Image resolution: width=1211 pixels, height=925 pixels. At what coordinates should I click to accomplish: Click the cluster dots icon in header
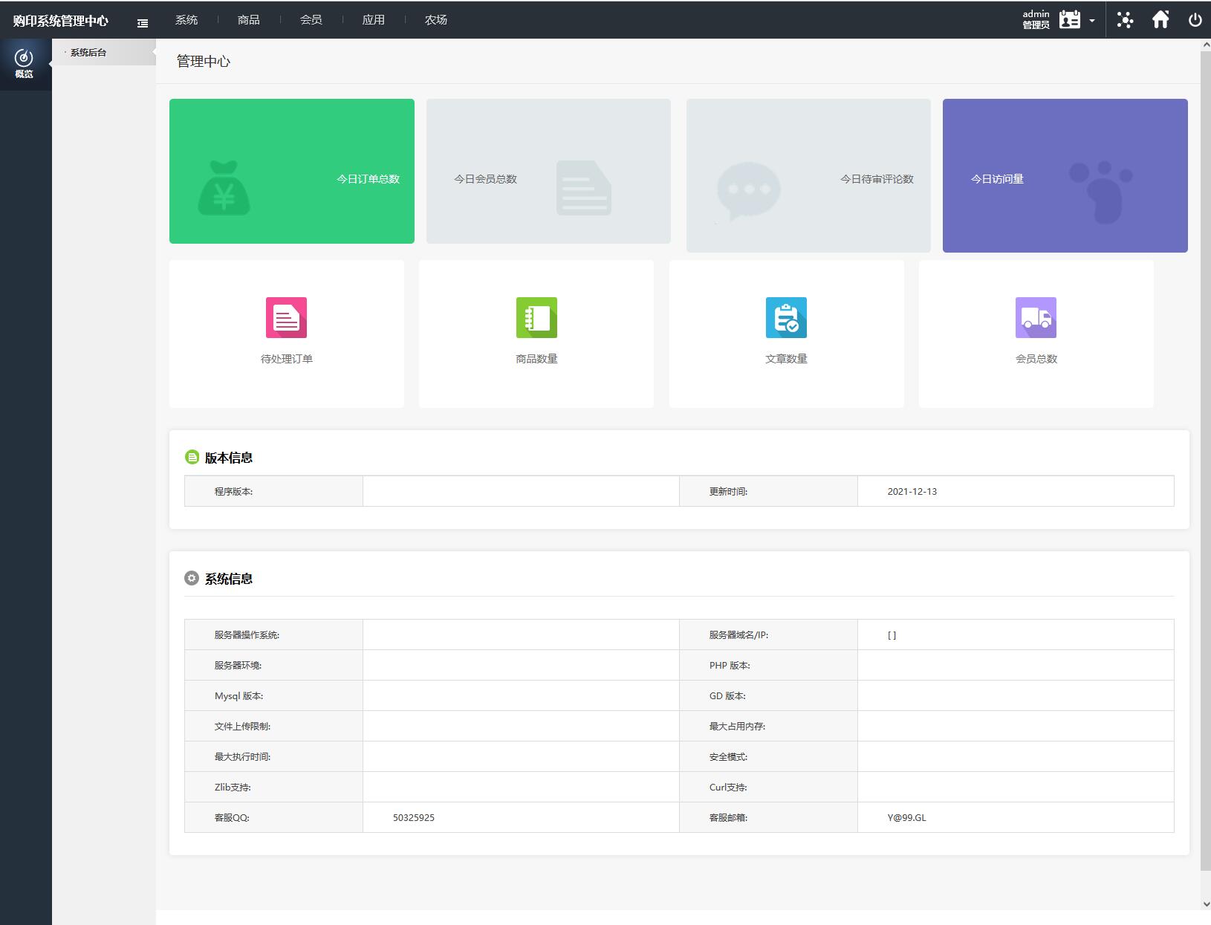click(1125, 20)
